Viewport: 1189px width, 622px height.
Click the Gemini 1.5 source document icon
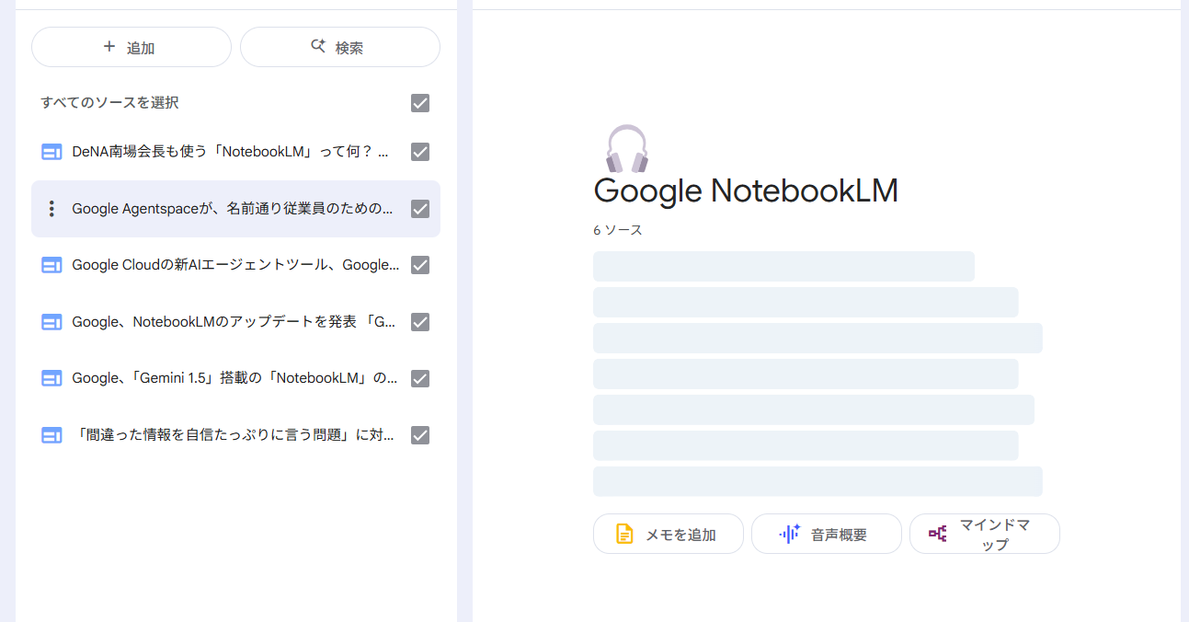[51, 378]
